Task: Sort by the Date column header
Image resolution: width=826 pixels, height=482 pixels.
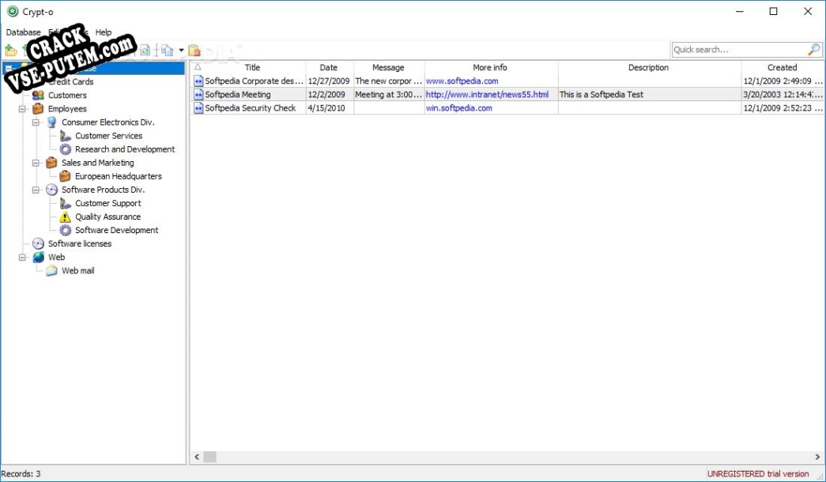Action: 329,67
